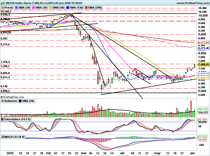210x156 pixels.
Task: Click the SMA 200 value tag 8.572,00
Action: click(x=203, y=43)
